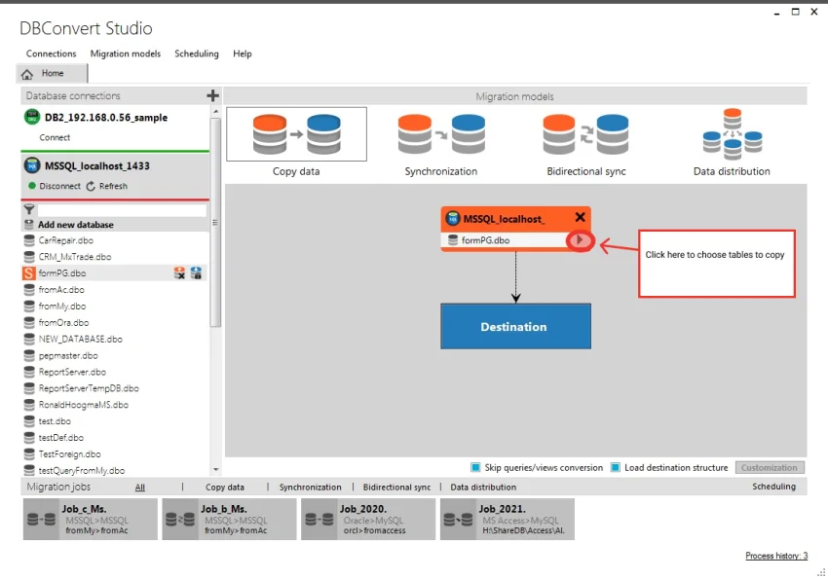Screen dimensions: 828x579
Task: Click the S source marker icon beside formPG.dbo
Action: point(28,273)
